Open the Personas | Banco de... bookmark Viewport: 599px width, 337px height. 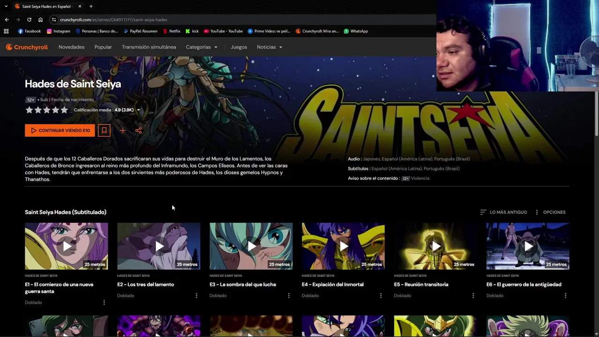(96, 31)
